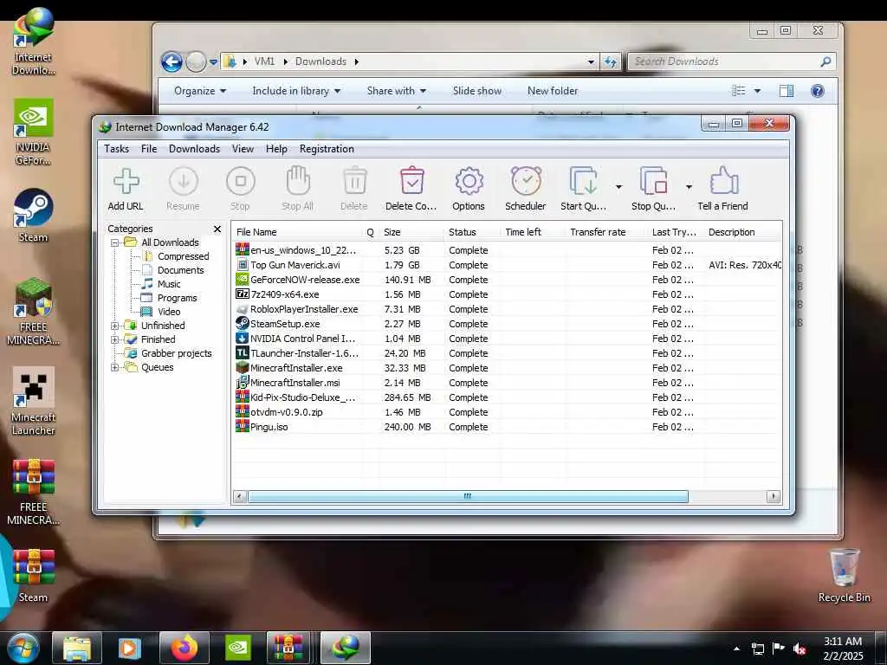Click the Stop Queue toolbar icon

tap(653, 188)
